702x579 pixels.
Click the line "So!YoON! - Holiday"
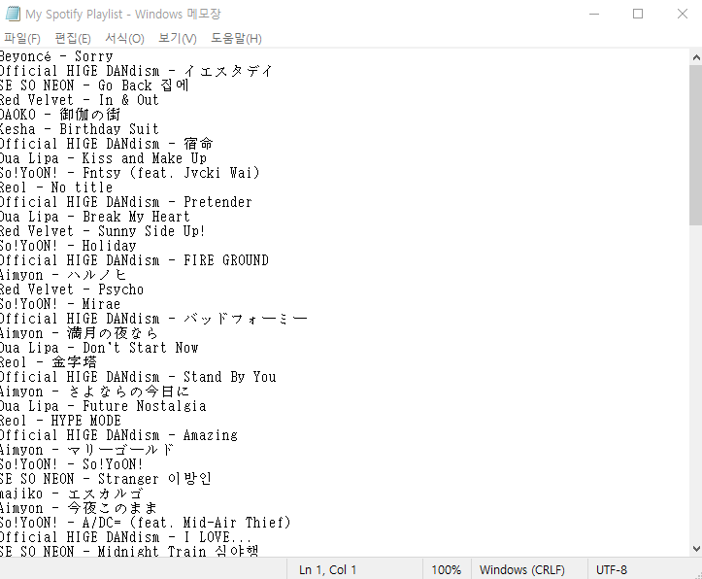68,246
